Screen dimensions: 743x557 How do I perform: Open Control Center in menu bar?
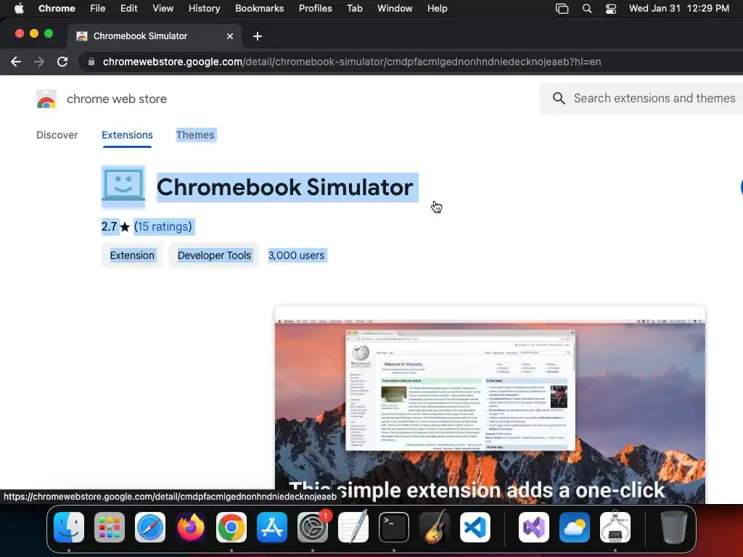pyautogui.click(x=611, y=9)
